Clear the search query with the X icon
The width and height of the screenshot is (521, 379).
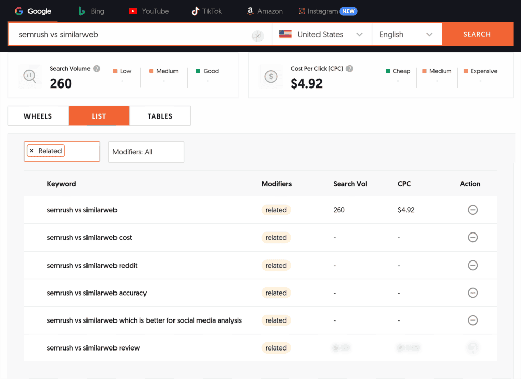[x=258, y=36]
